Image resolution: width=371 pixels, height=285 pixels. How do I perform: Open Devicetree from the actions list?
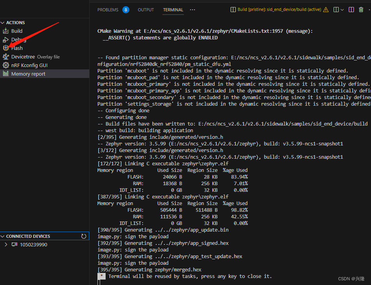tap(23, 57)
